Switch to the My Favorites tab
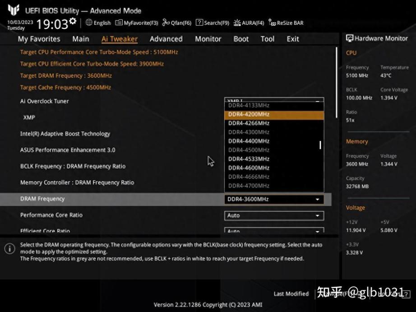Image resolution: width=416 pixels, height=312 pixels. (x=39, y=39)
